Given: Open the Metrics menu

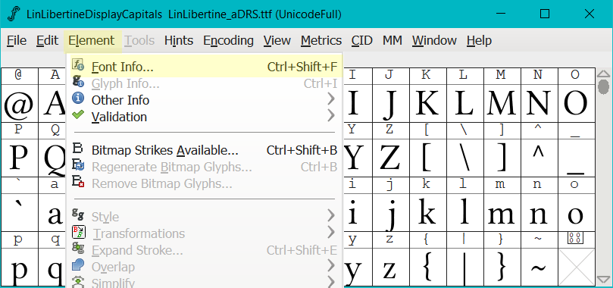Looking at the screenshot, I should tap(321, 40).
